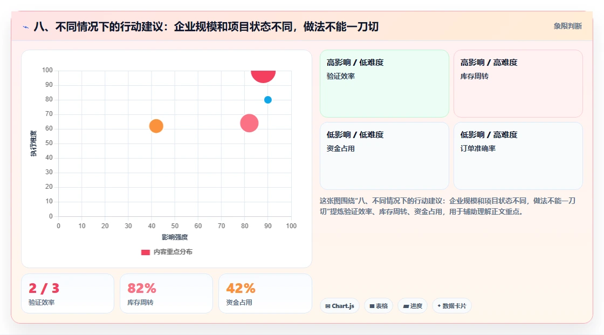Select the orange bubble in the chart
The image size is (604, 335).
click(x=156, y=126)
